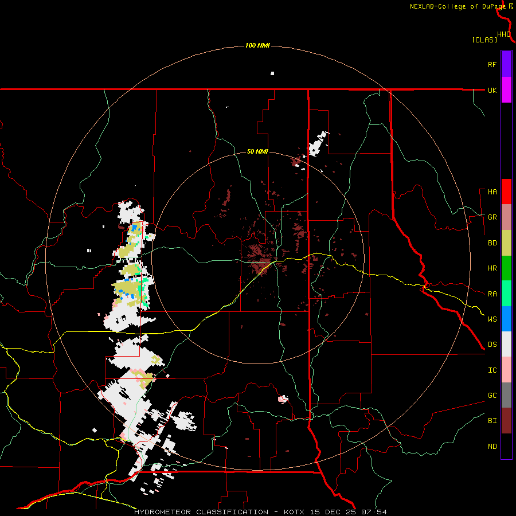Click the HHC product code label

pyautogui.click(x=504, y=34)
